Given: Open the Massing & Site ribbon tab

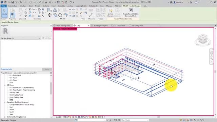Looking at the screenshot, I should coord(81,6).
